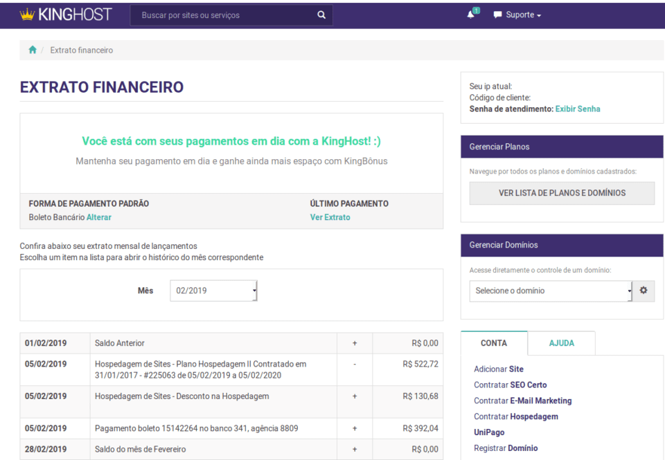Click the Adicionar Site link

[499, 369]
